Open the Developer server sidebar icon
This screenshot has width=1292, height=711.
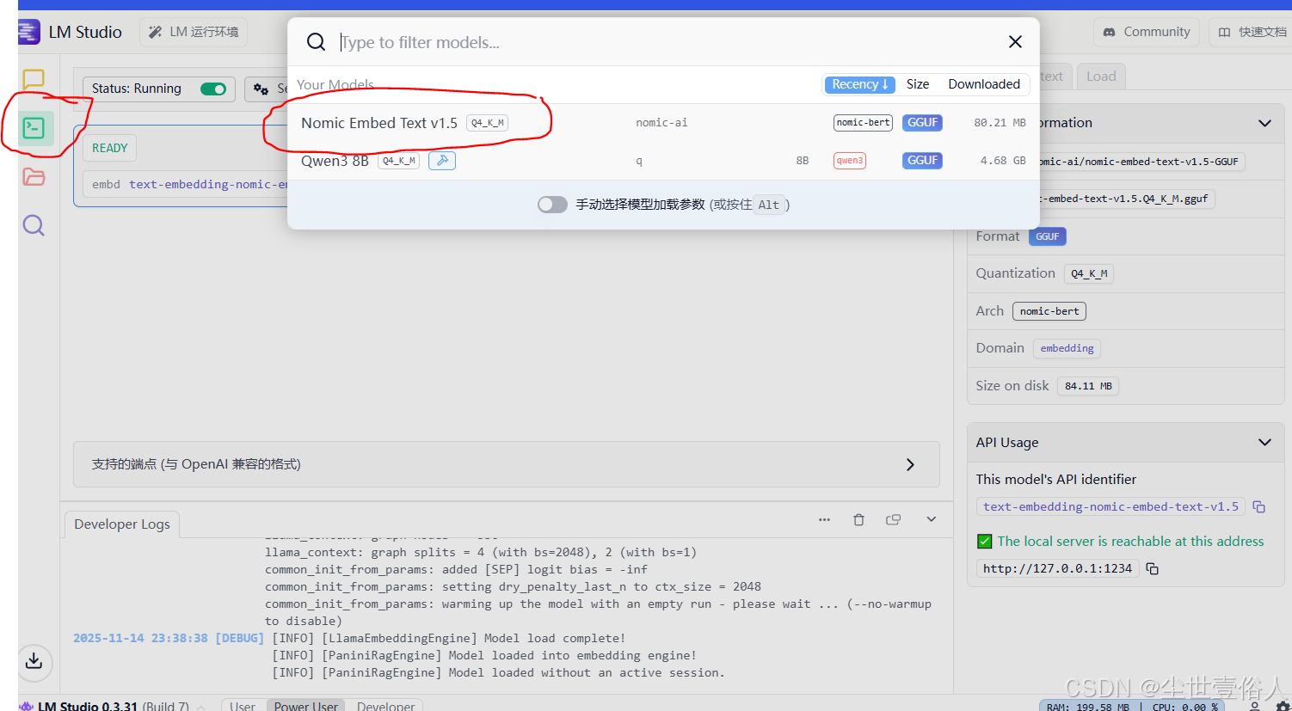[x=34, y=129]
